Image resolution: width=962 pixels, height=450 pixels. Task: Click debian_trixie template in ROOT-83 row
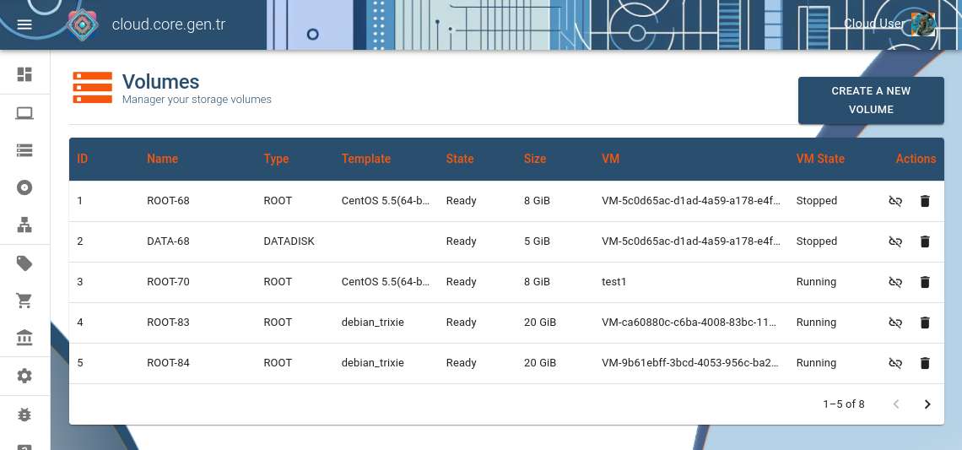tap(373, 323)
